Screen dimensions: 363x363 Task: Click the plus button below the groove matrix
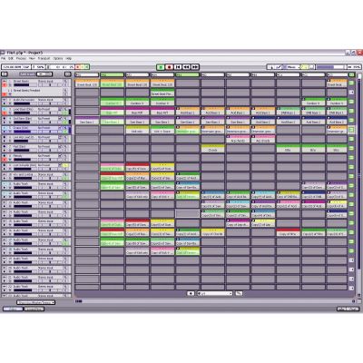point(191,293)
